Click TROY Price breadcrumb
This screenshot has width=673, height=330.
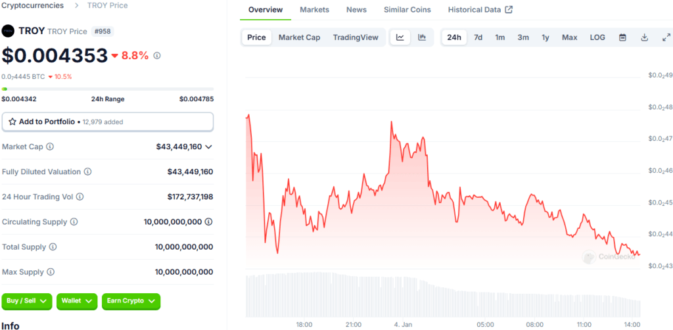pyautogui.click(x=107, y=5)
